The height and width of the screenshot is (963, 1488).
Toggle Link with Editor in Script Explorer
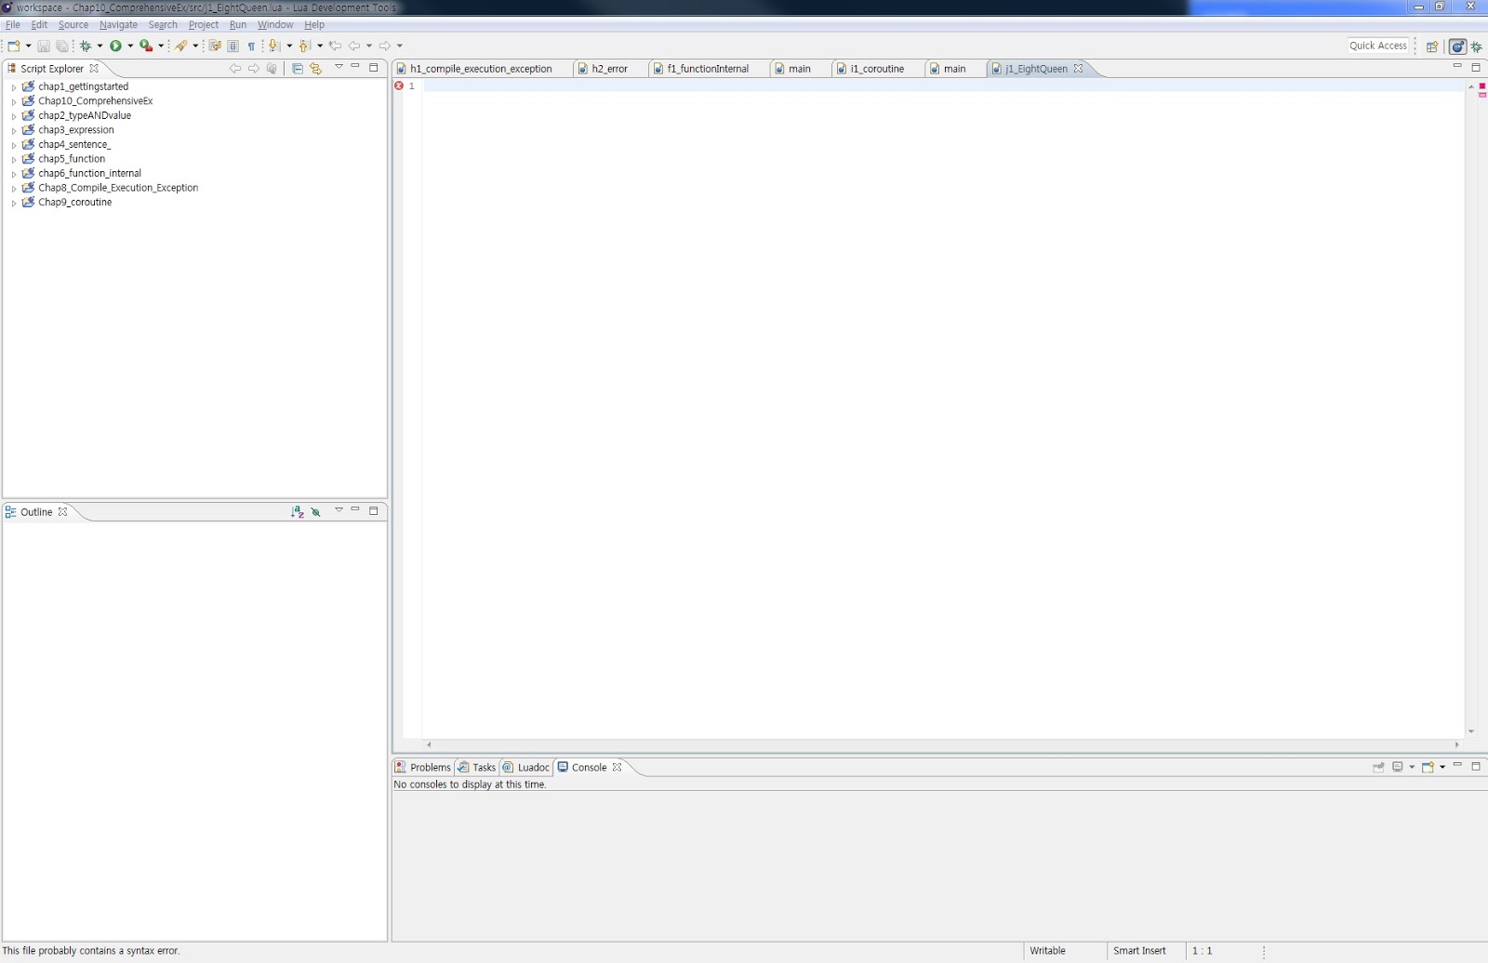(316, 68)
